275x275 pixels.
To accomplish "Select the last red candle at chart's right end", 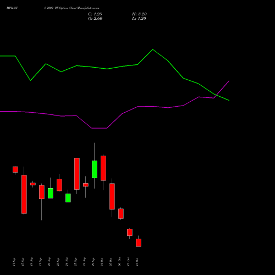I will click(x=139, y=243).
